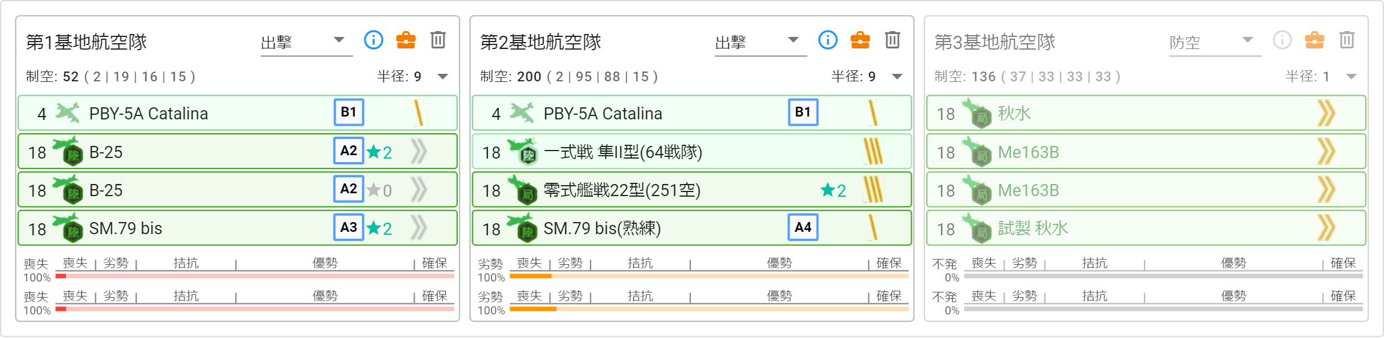The image size is (1384, 338).
Task: Delete 第1基地航空隊 with the trash icon
Action: pos(438,40)
